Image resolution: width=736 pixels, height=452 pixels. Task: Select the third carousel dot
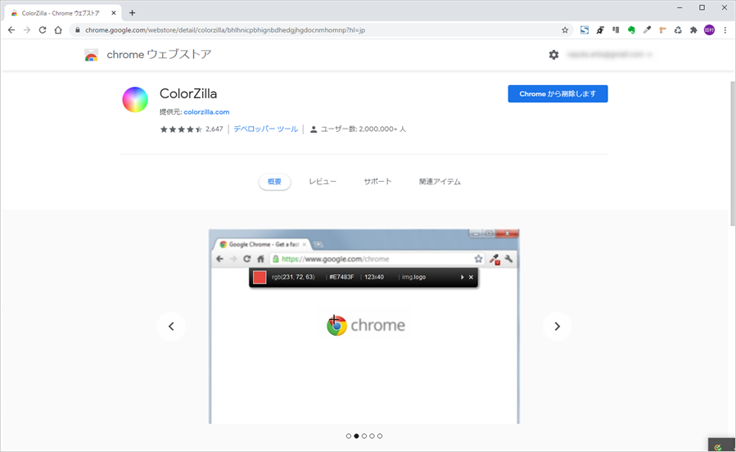[364, 436]
